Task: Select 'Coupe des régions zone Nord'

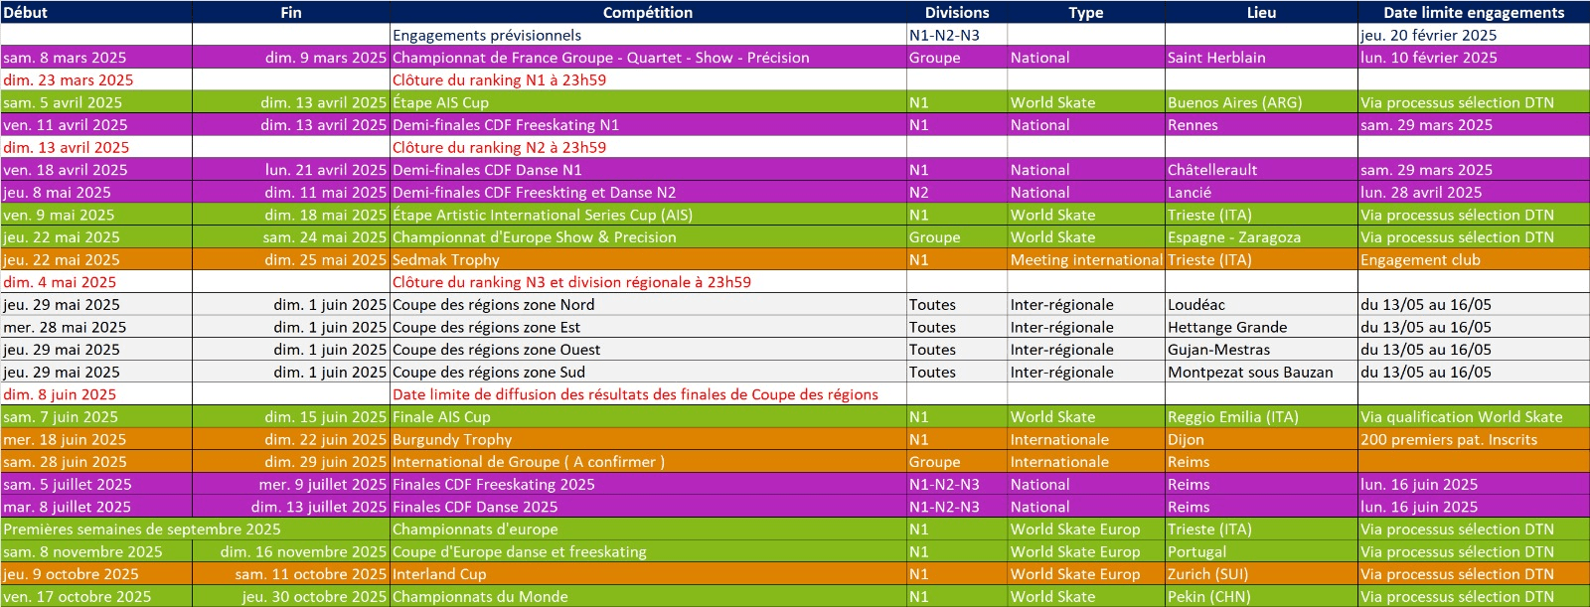Action: coord(648,305)
